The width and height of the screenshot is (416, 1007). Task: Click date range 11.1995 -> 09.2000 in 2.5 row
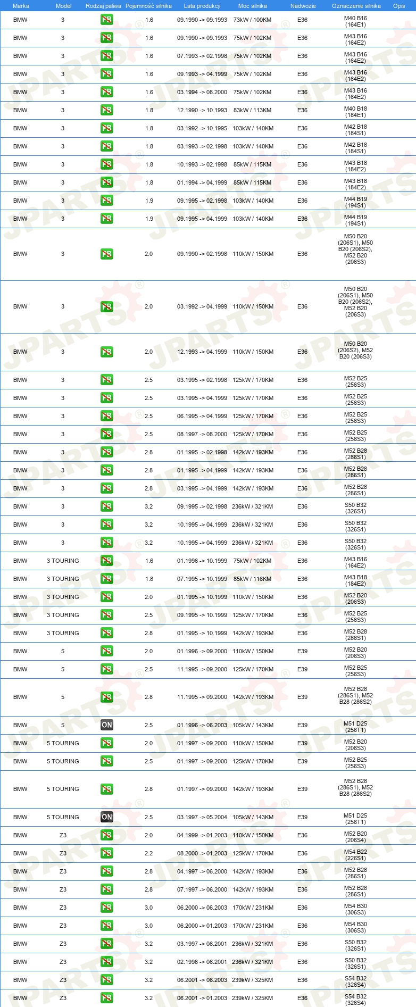pos(202,669)
